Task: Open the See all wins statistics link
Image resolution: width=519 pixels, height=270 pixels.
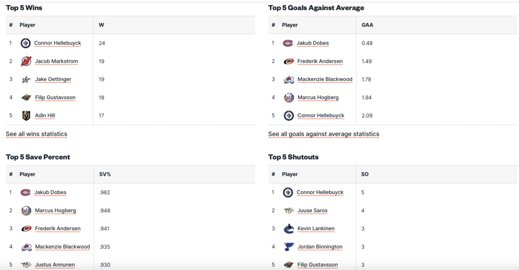Action: (x=36, y=134)
